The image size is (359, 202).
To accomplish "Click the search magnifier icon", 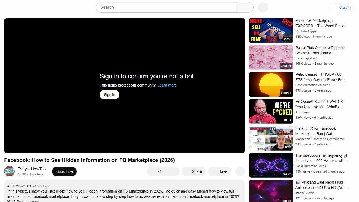I will pos(244,7).
